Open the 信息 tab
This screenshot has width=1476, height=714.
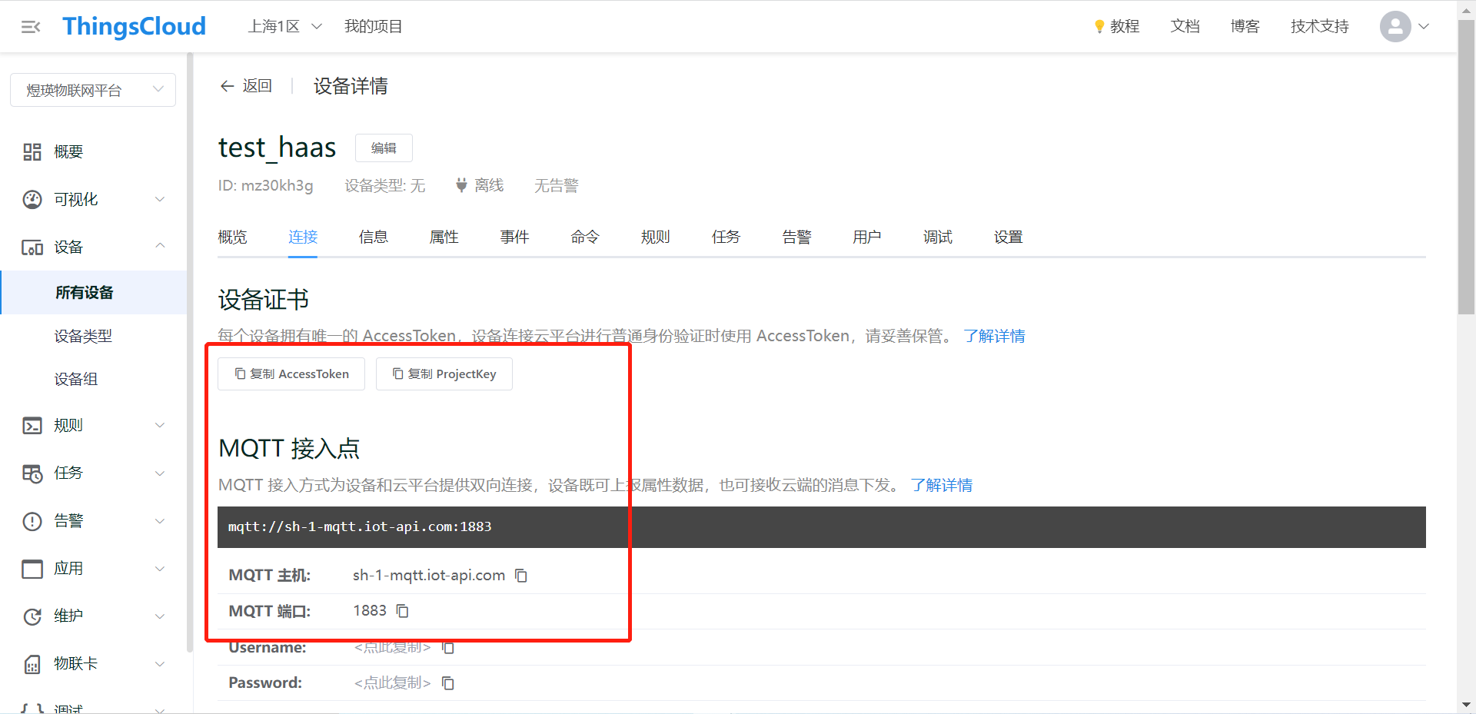coord(374,237)
